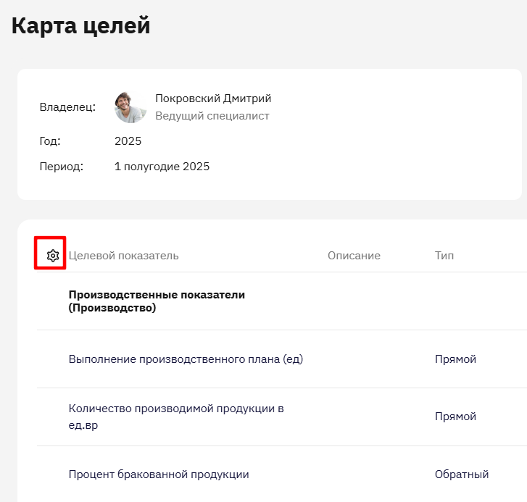This screenshot has width=527, height=502.
Task: Select the year value 2025
Action: (x=128, y=141)
